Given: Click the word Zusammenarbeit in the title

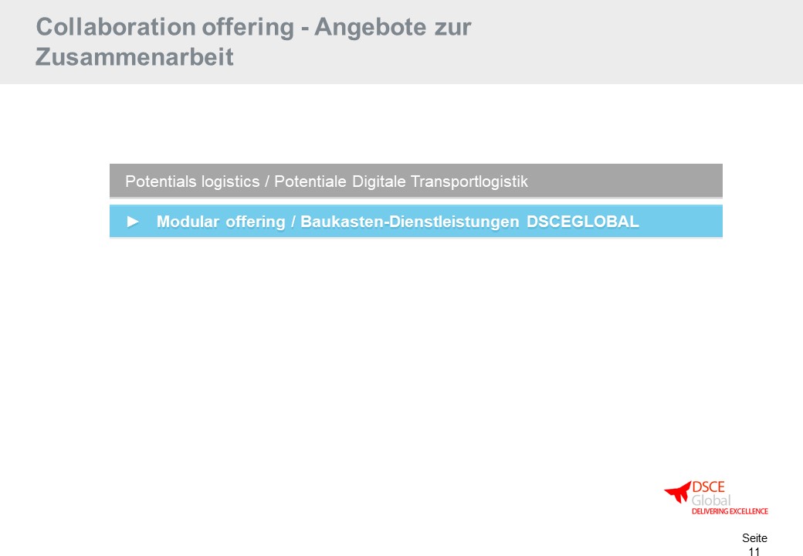Looking at the screenshot, I should [x=134, y=56].
